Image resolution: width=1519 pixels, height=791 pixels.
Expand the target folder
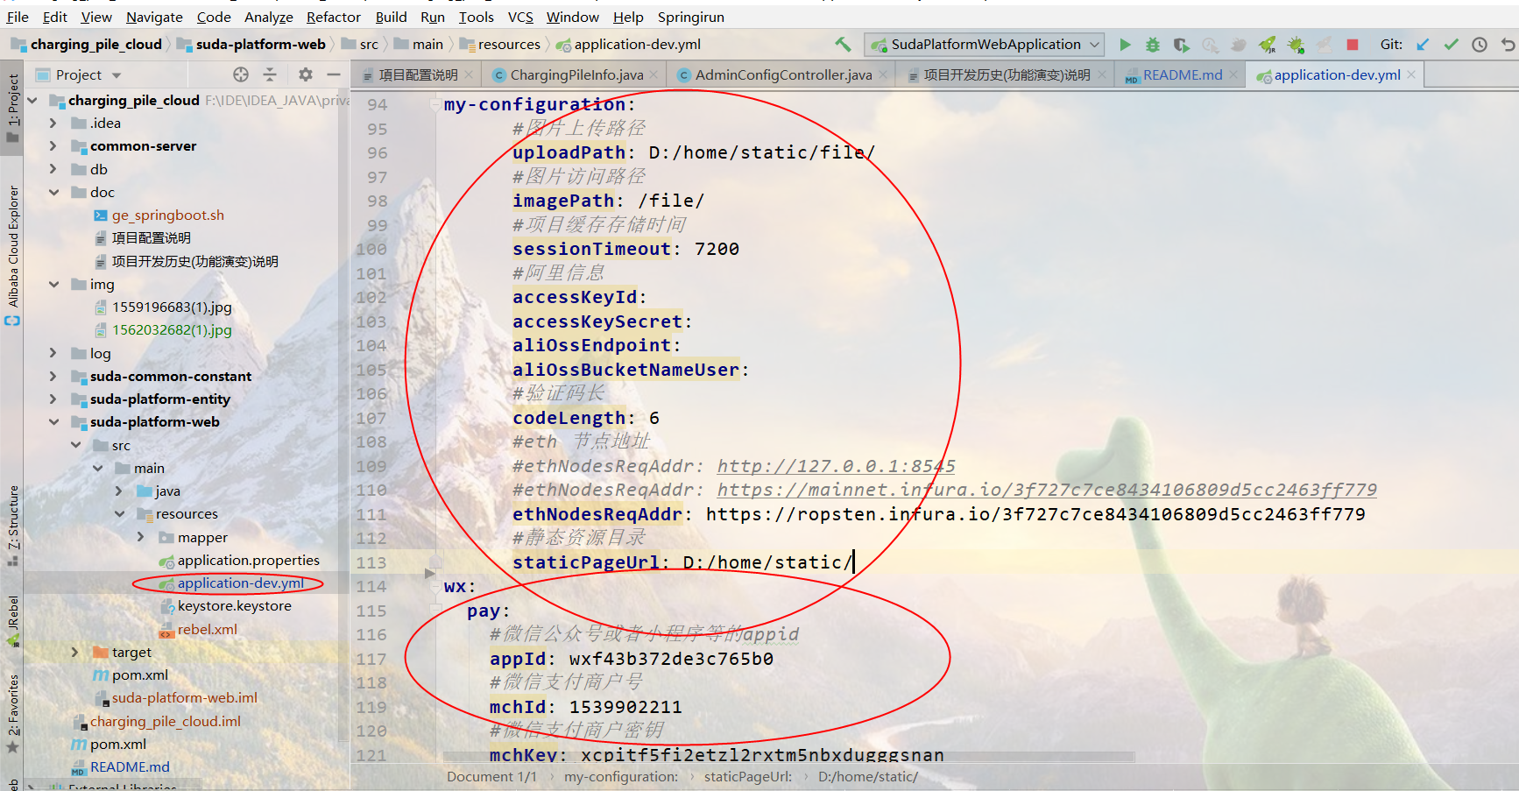(x=75, y=653)
